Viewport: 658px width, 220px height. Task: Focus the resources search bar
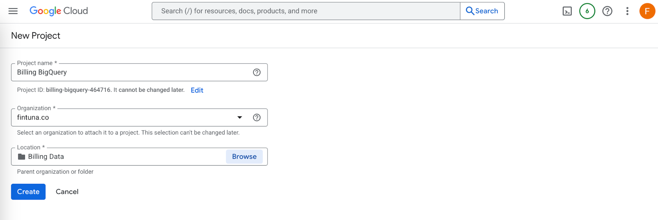(x=306, y=11)
